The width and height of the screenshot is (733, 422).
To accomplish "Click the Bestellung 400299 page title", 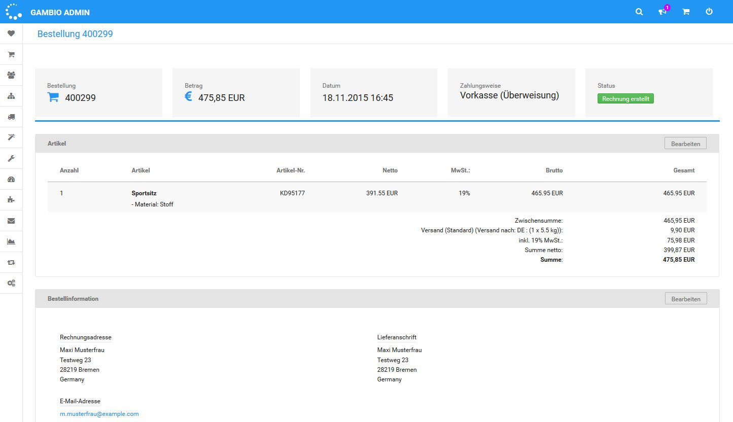I will (x=75, y=34).
